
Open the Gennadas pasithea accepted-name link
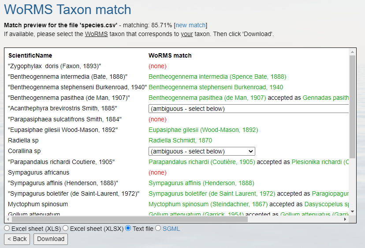(x=326, y=98)
